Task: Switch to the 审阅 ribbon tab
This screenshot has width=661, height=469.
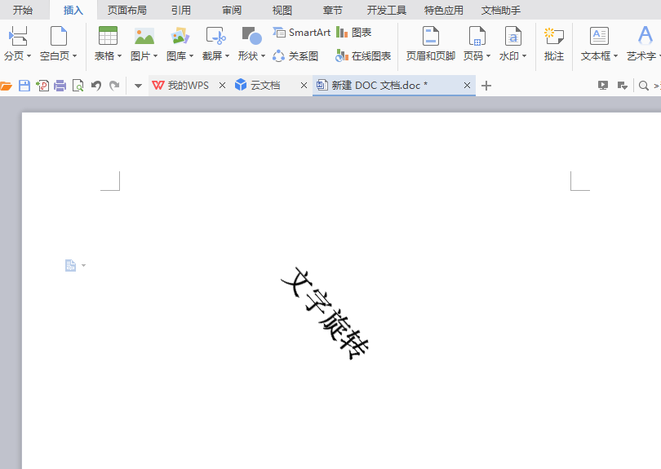Action: coord(232,10)
